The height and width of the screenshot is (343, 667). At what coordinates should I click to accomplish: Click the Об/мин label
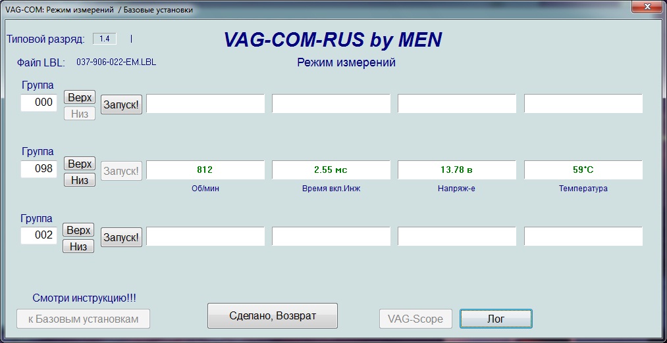[x=205, y=189]
